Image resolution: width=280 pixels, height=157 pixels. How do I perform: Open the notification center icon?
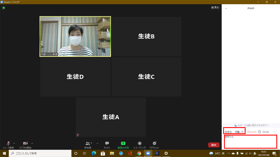pos(275,153)
